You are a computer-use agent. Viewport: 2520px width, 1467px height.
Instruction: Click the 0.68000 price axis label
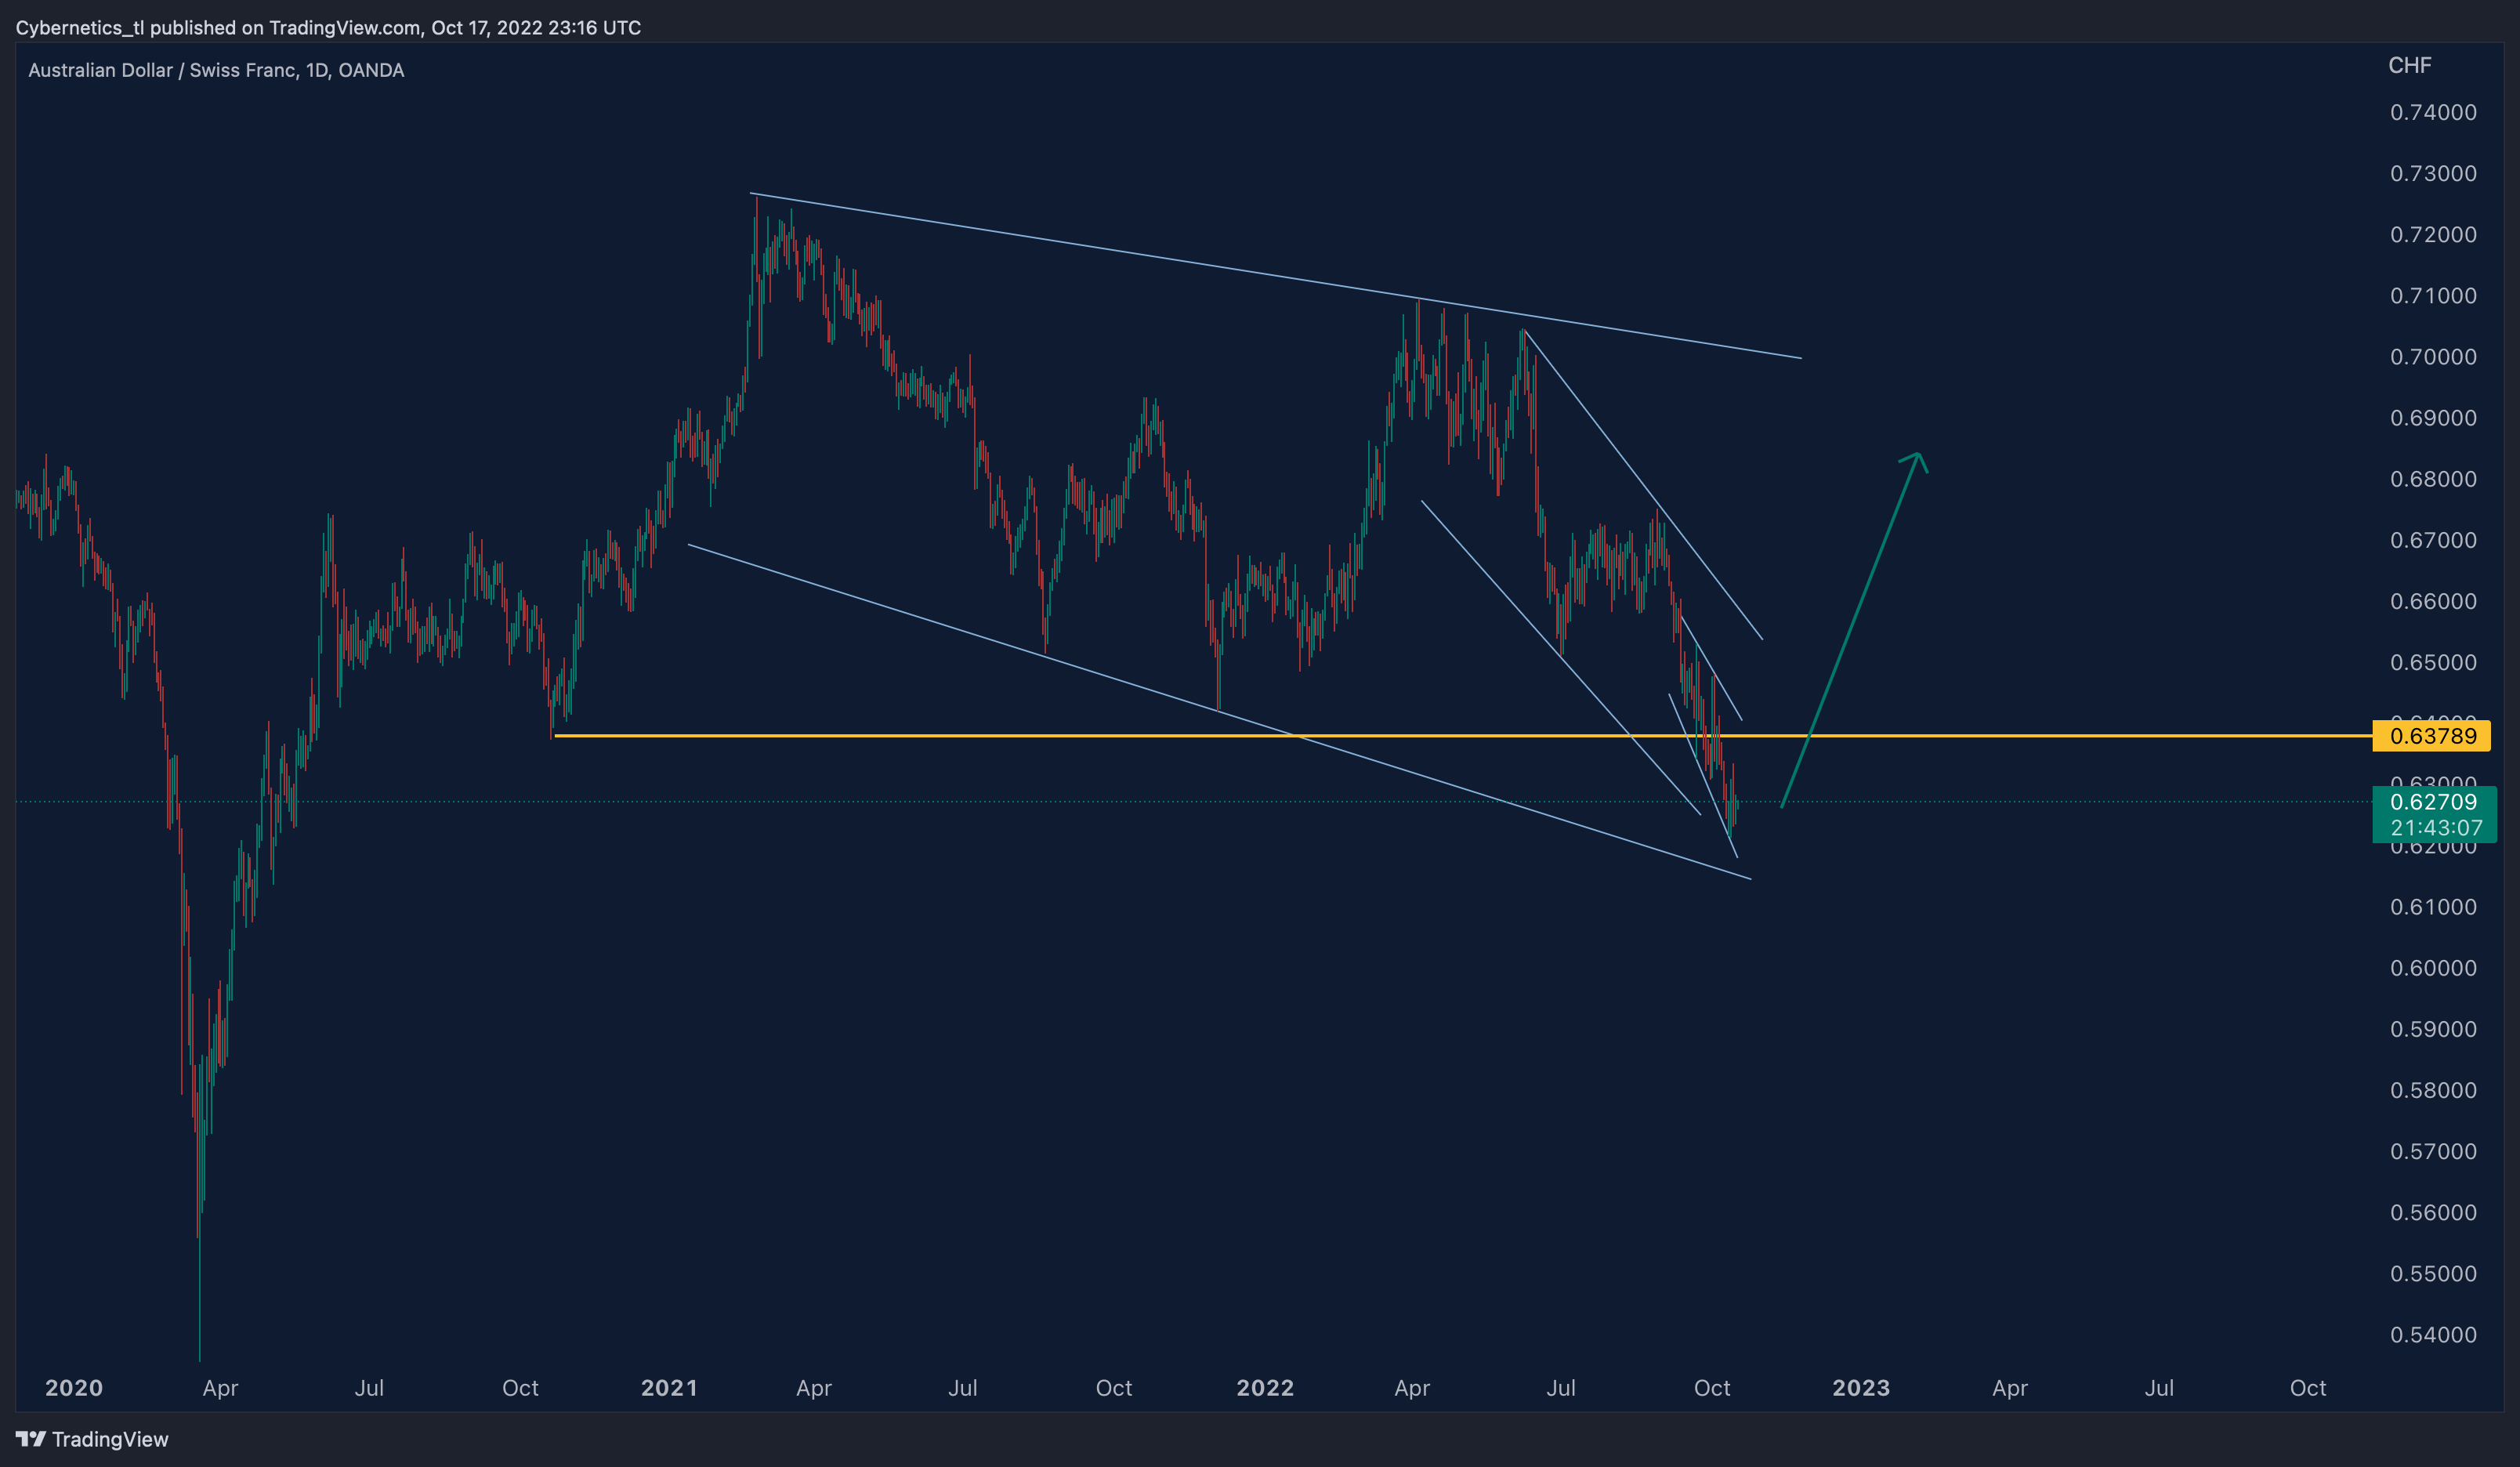click(2433, 479)
